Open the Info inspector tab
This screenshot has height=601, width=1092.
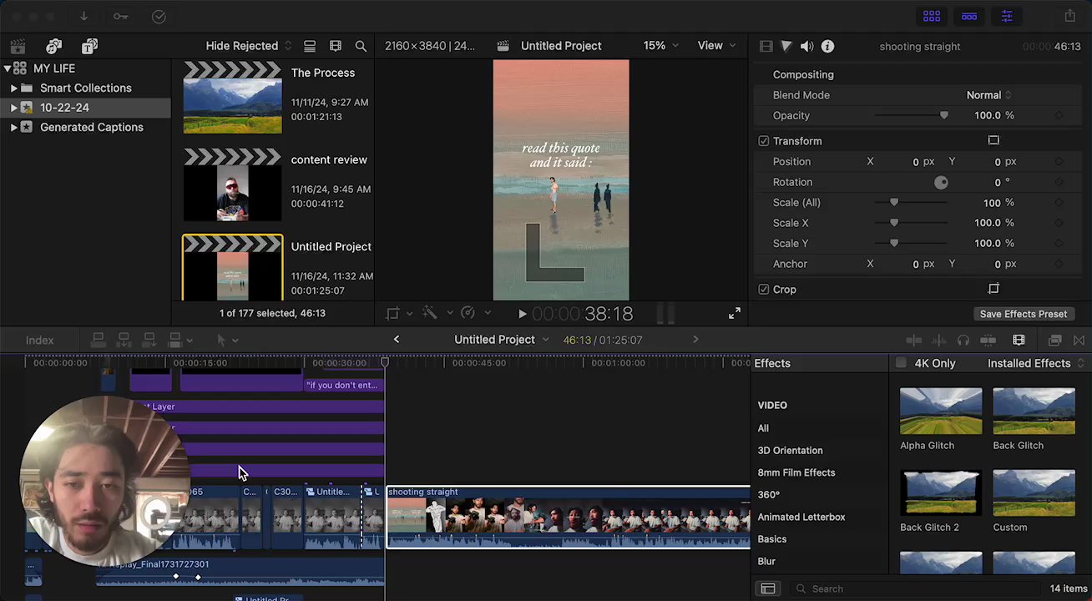[827, 47]
